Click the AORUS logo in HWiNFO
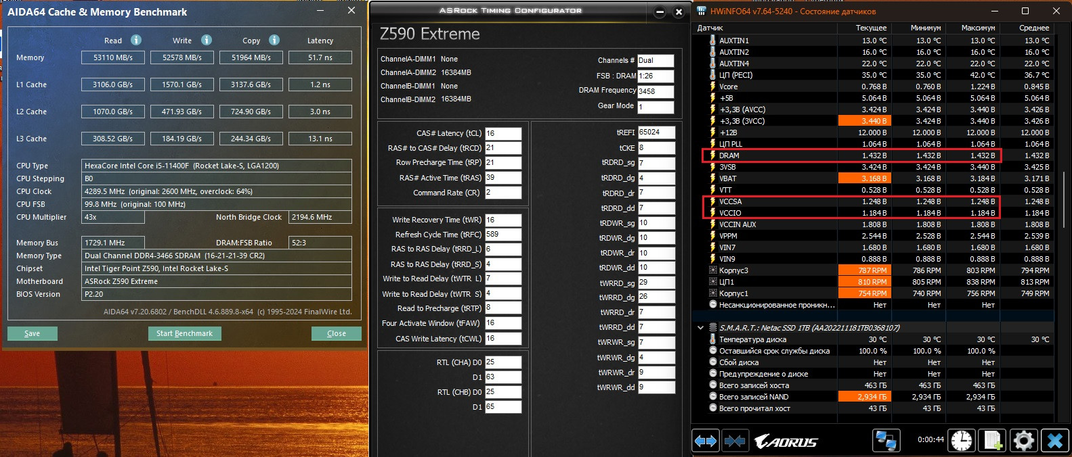The image size is (1072, 457). click(x=786, y=442)
